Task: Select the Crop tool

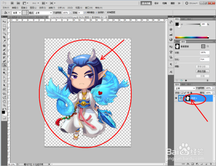Action: click(x=4, y=37)
